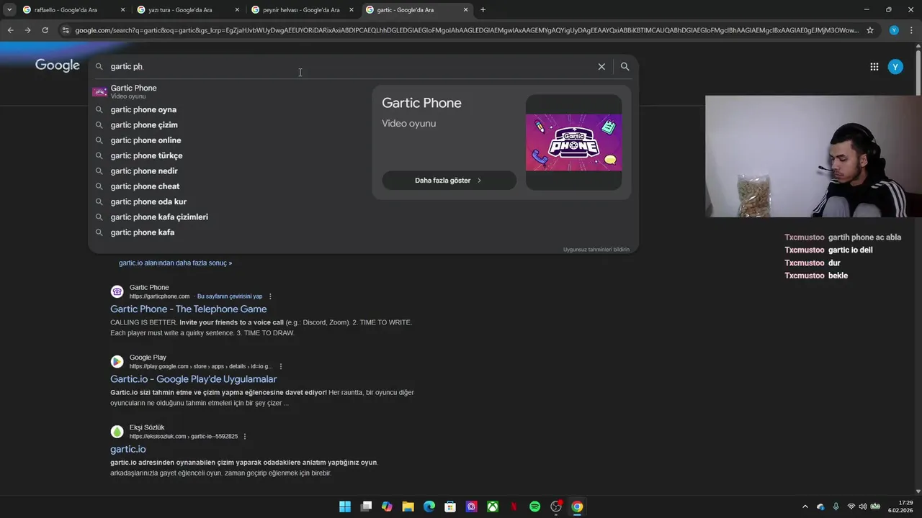This screenshot has width=922, height=518.
Task: Open options menu for Ekşi Sözlük result
Action: [245, 436]
